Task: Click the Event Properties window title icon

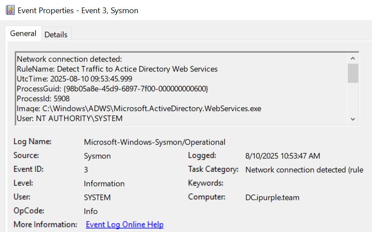Action: click(10, 10)
